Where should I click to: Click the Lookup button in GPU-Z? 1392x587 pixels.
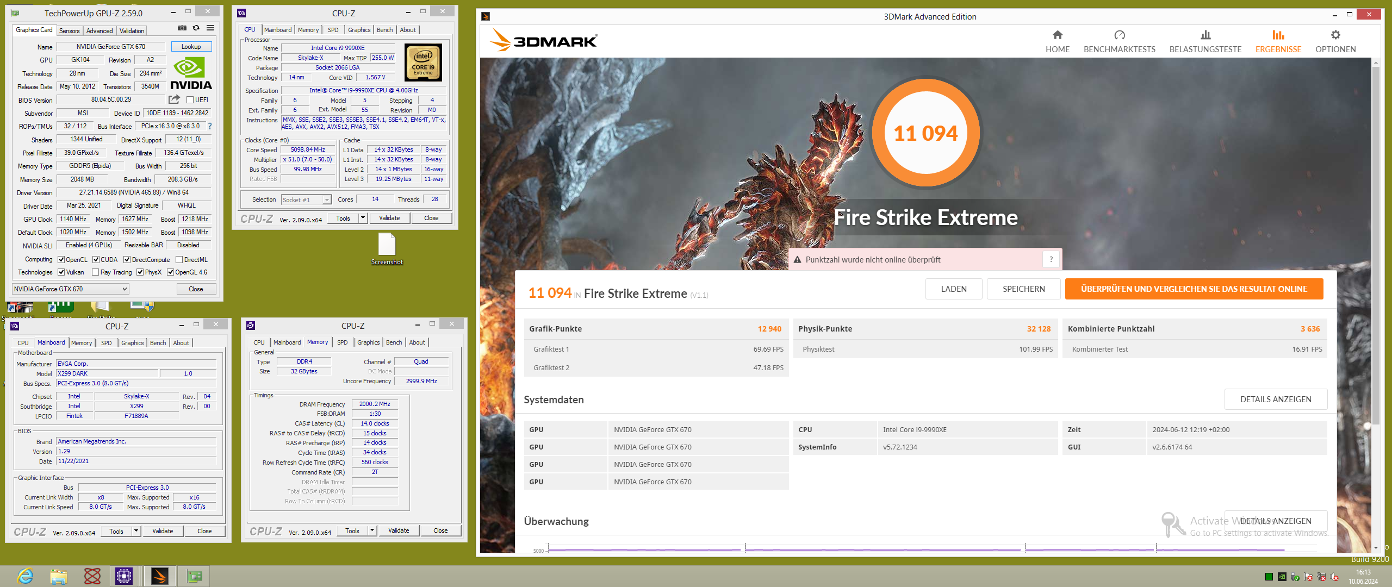[x=191, y=47]
